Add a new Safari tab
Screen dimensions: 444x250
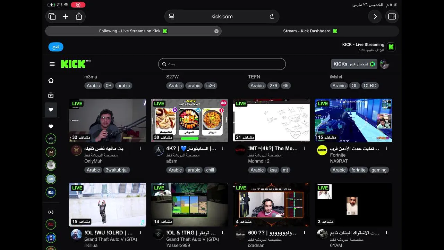(x=65, y=16)
